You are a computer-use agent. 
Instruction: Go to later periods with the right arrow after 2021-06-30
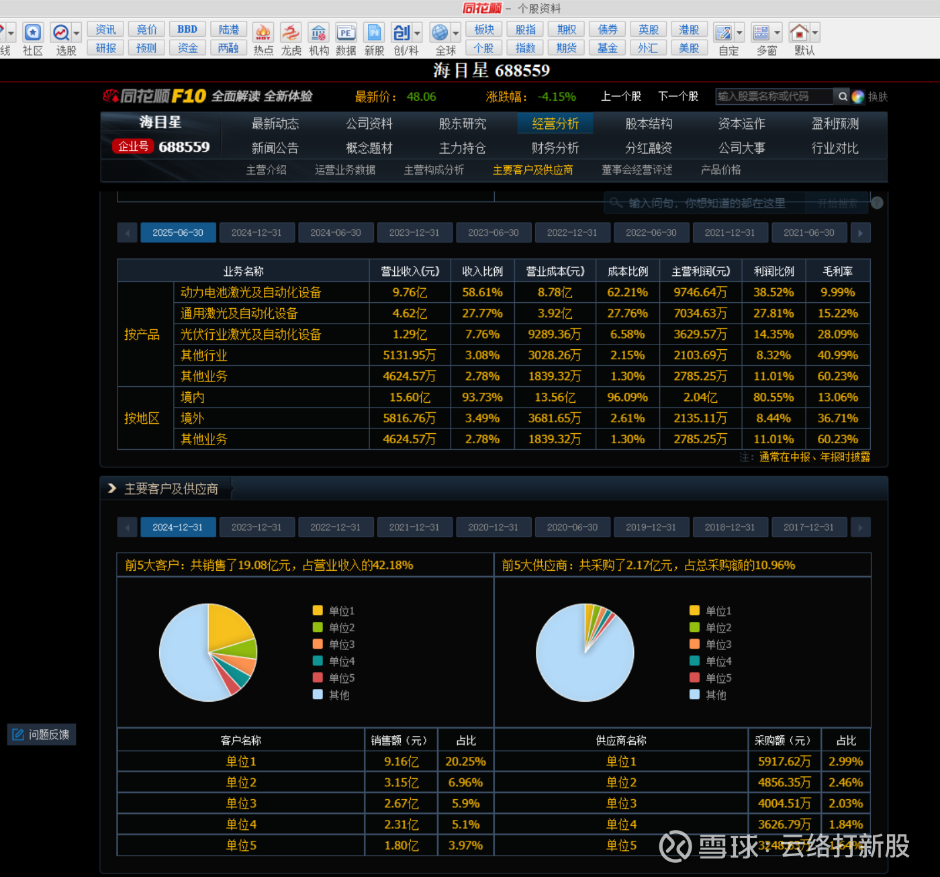pyautogui.click(x=861, y=233)
